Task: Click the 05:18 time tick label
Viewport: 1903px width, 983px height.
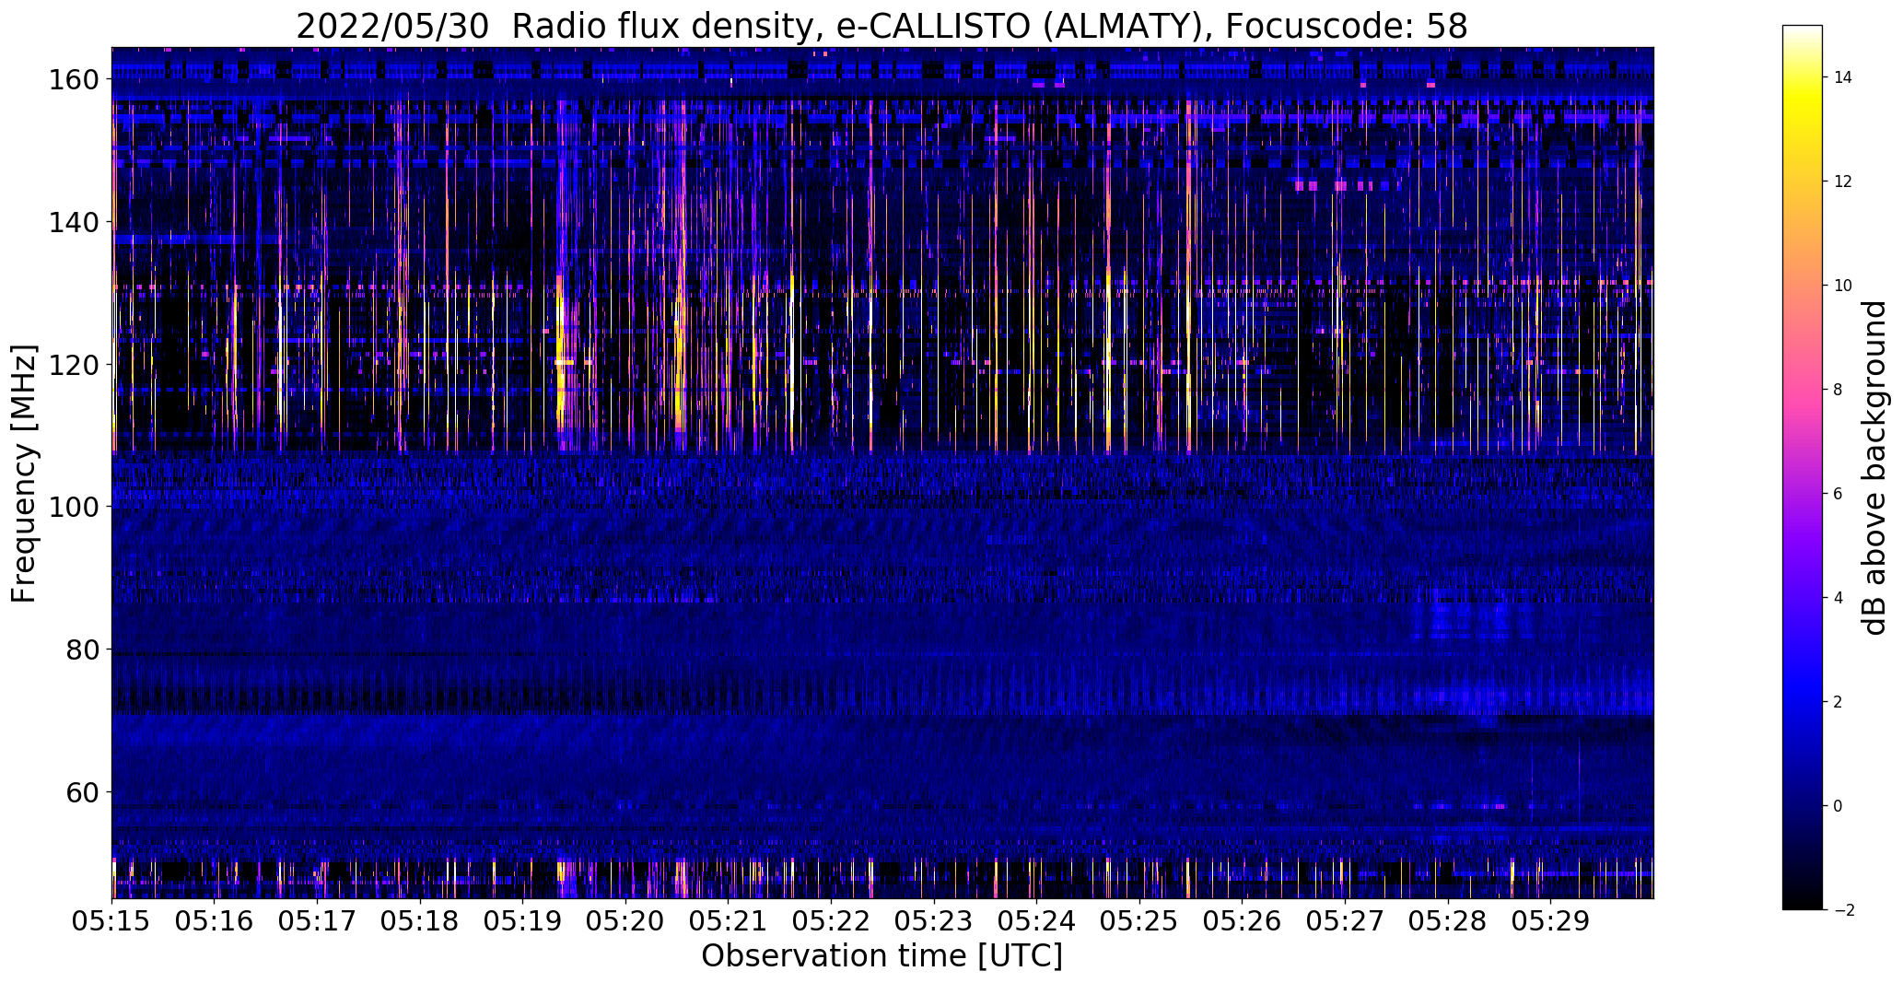Action: (x=420, y=921)
